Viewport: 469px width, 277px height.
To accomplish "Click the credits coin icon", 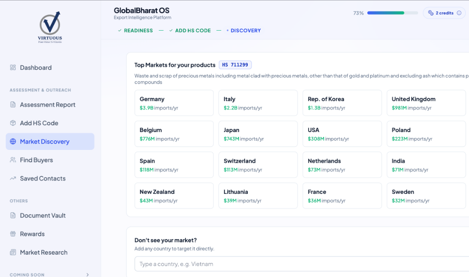I will click(x=431, y=13).
